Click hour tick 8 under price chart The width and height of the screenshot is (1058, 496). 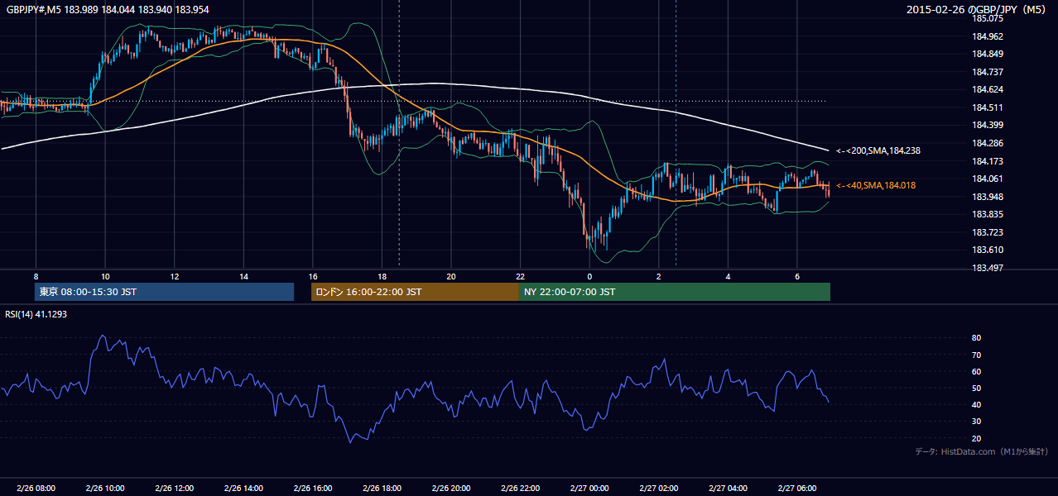pyautogui.click(x=36, y=276)
